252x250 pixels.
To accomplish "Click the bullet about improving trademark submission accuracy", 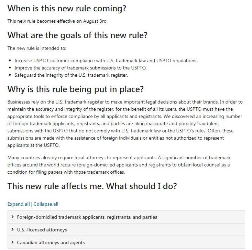I will pyautogui.click(x=81, y=68).
